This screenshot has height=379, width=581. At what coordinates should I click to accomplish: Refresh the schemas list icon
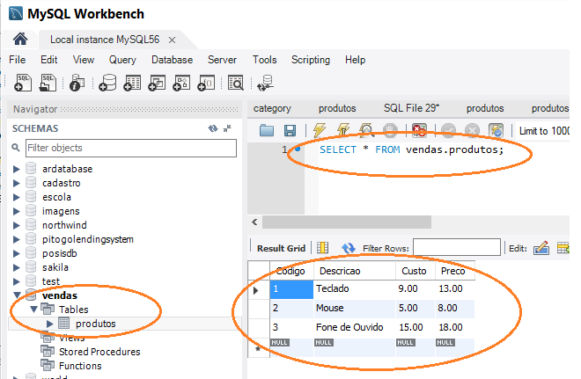pyautogui.click(x=213, y=128)
